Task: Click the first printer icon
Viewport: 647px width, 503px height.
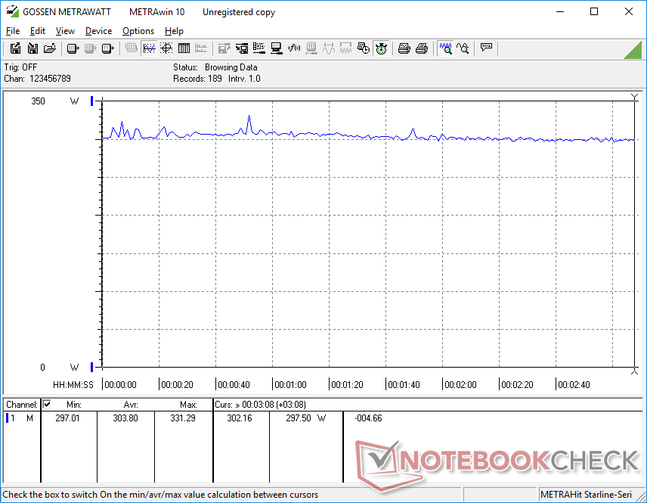Action: (x=404, y=48)
